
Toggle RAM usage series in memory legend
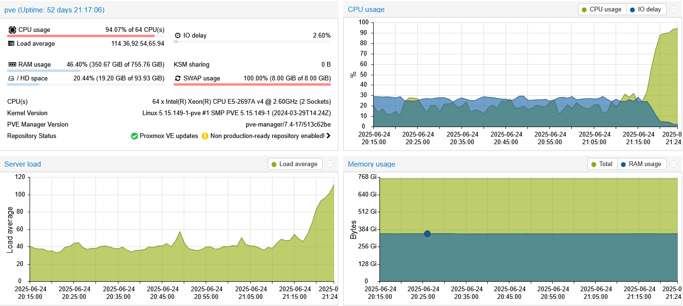pyautogui.click(x=641, y=164)
